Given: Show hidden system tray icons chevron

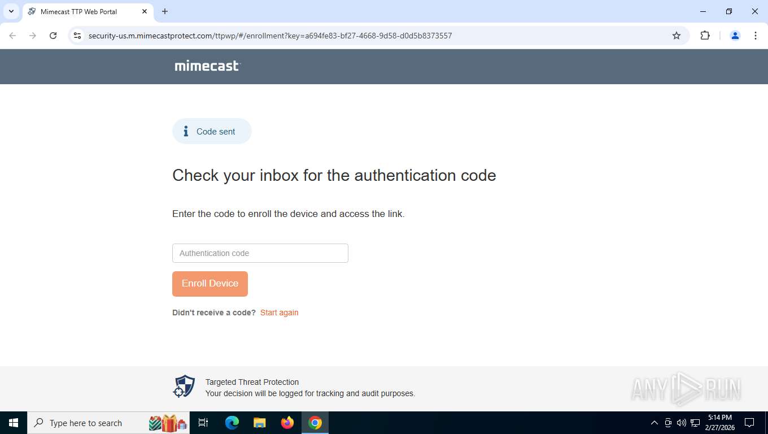Looking at the screenshot, I should tap(654, 423).
